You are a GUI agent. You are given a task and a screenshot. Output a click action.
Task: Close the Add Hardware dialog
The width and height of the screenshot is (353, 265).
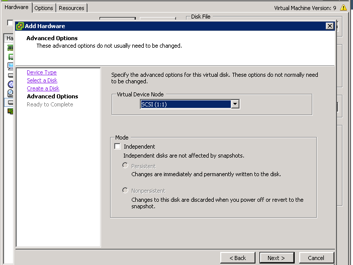point(329,26)
